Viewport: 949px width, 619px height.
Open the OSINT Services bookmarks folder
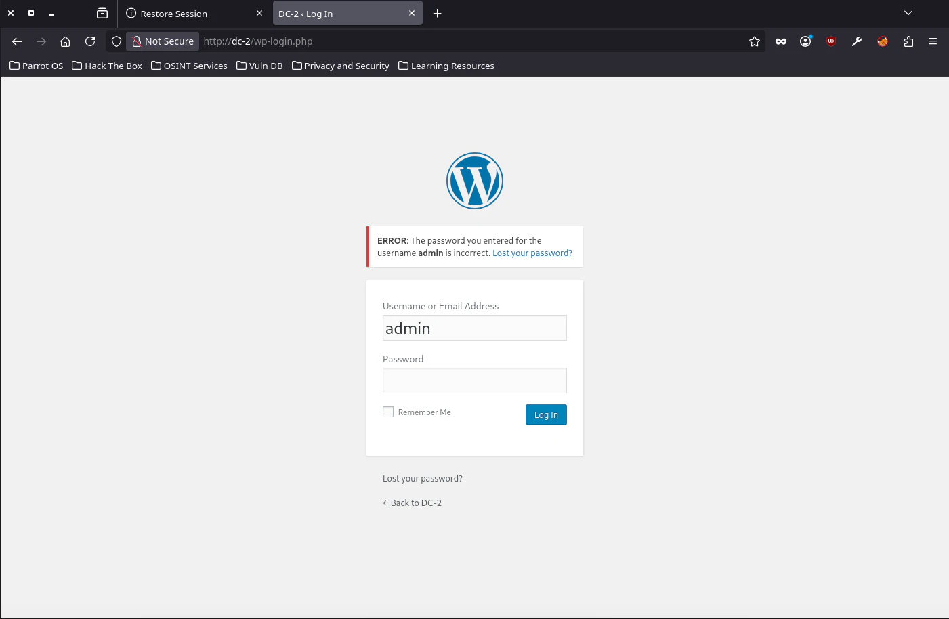pos(189,66)
